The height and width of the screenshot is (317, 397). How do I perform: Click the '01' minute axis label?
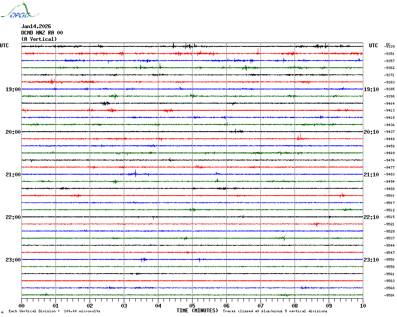click(x=55, y=305)
